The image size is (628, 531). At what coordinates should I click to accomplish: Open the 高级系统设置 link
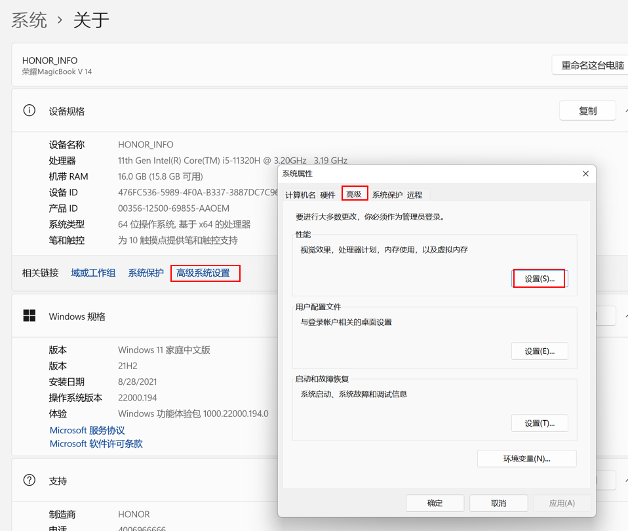203,273
